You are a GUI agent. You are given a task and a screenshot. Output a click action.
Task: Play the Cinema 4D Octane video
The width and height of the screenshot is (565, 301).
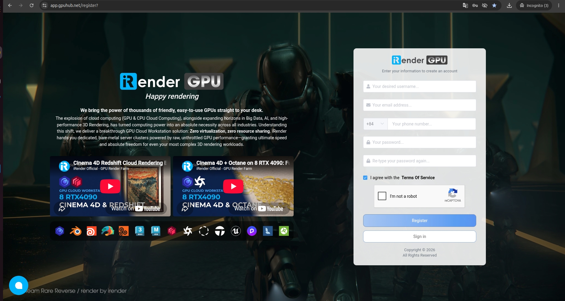[x=233, y=186]
